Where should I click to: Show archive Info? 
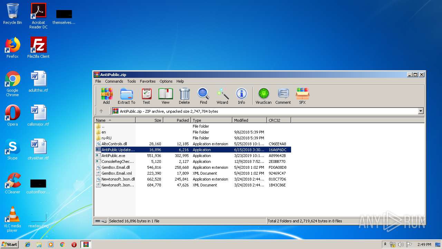coord(241,96)
